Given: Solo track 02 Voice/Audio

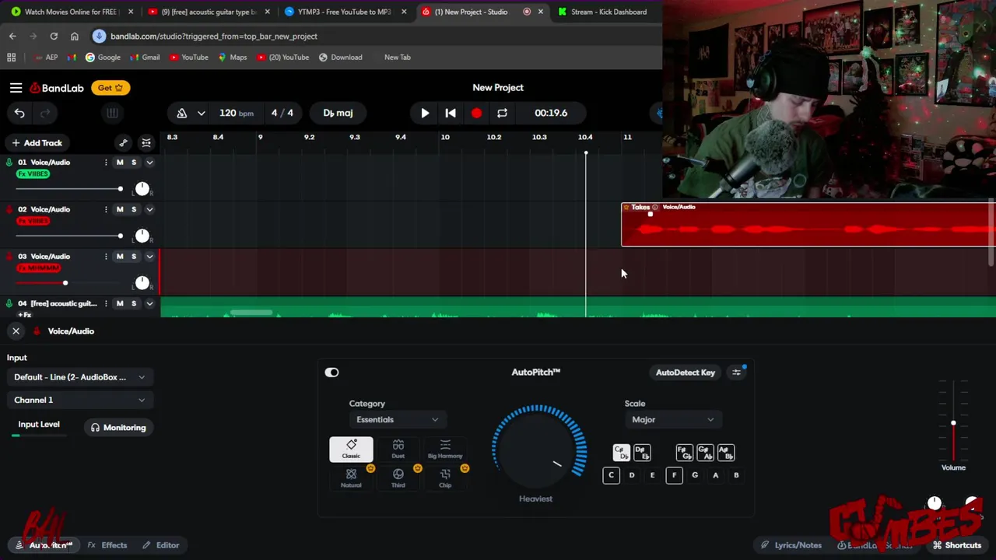Looking at the screenshot, I should 134,209.
